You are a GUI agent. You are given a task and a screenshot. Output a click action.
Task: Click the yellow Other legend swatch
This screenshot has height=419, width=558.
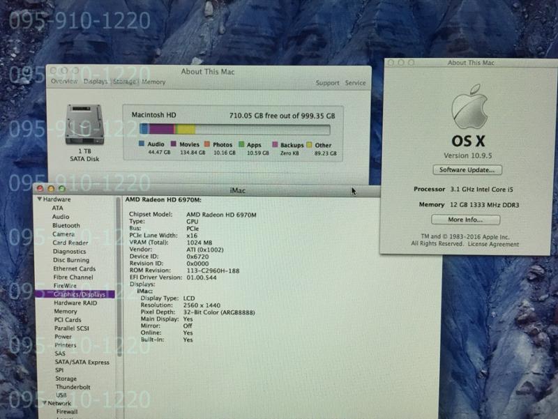tap(309, 145)
